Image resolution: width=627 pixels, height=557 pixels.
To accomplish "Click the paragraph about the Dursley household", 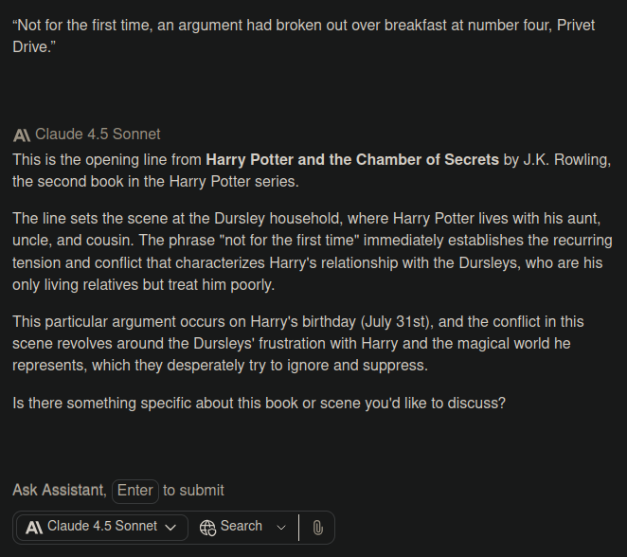I will click(x=313, y=251).
